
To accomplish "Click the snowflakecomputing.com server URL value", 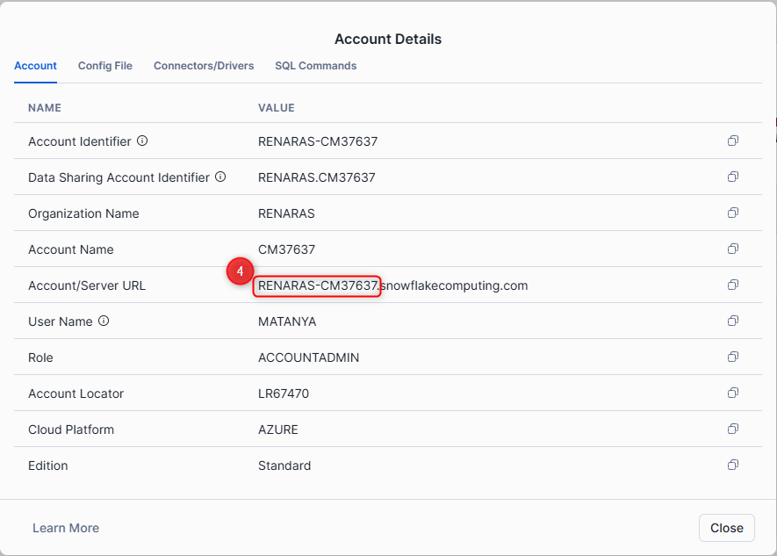I will point(393,286).
